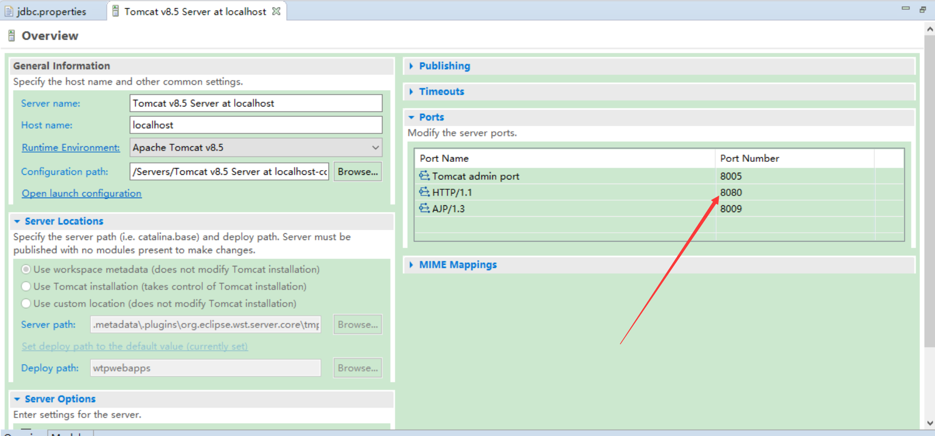Screen dimensions: 935x436
Task: Click the Overview server icon
Action: pyautogui.click(x=12, y=36)
